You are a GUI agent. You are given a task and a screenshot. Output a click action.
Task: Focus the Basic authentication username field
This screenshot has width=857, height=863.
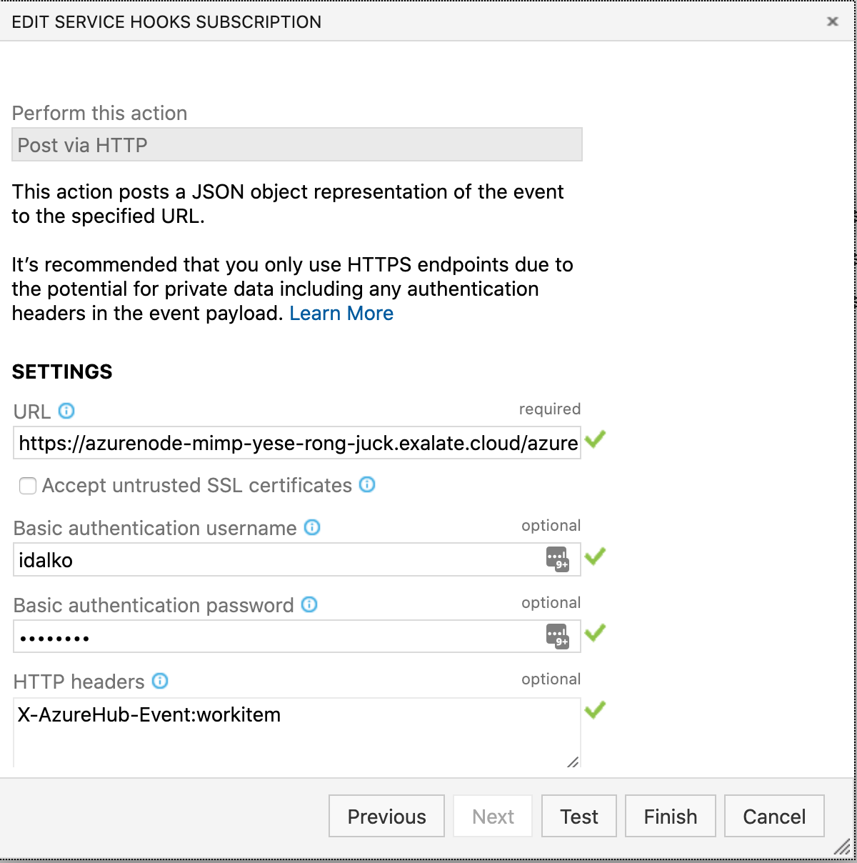point(279,559)
